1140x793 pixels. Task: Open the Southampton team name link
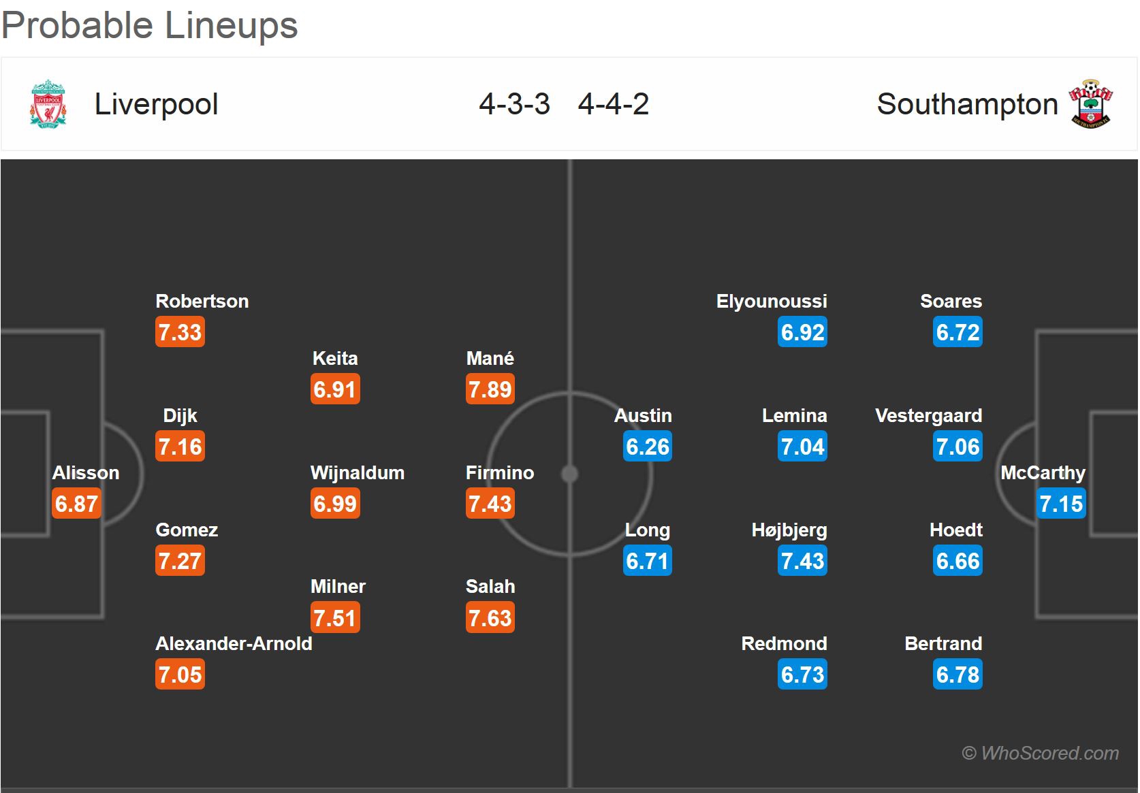point(967,104)
